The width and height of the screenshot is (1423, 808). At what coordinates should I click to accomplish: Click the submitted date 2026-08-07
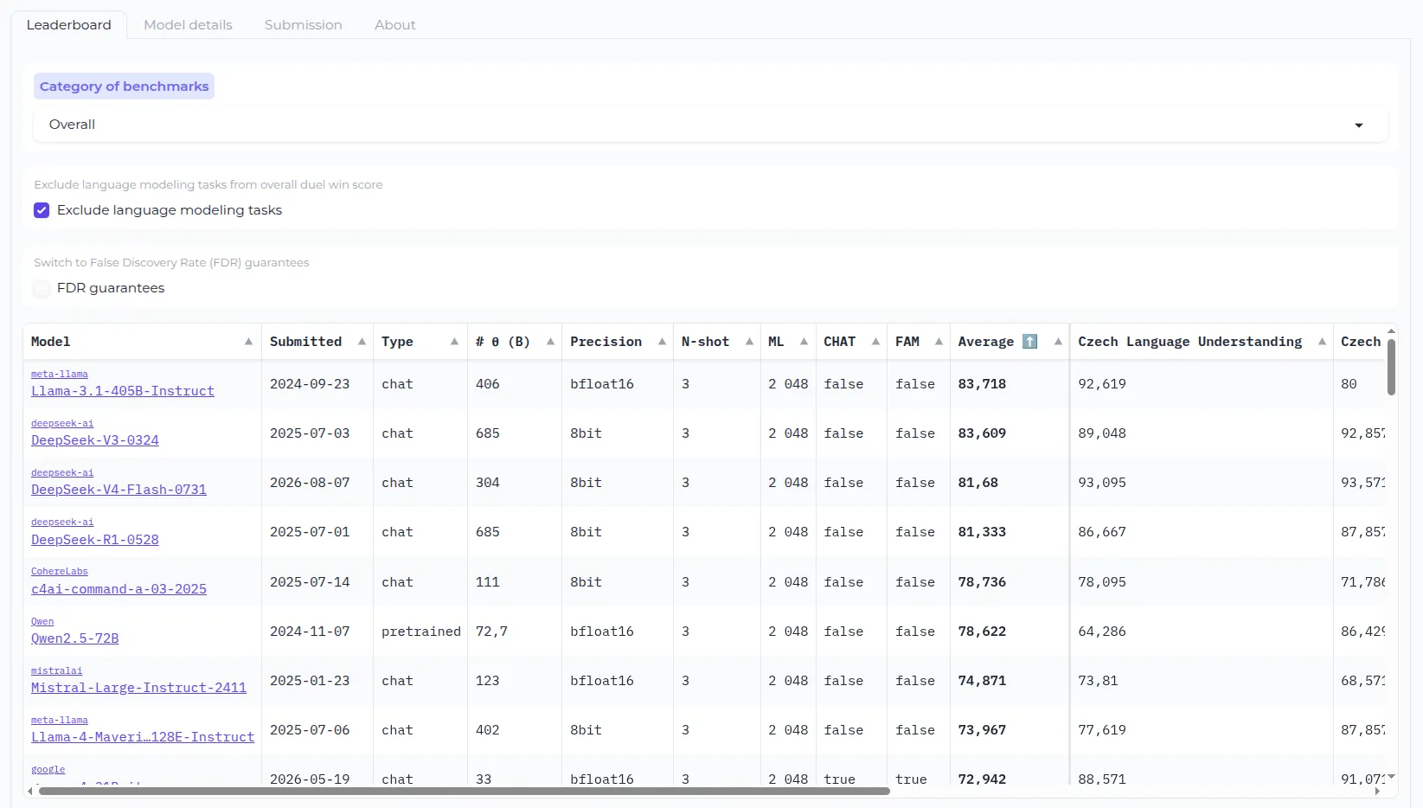tap(310, 483)
